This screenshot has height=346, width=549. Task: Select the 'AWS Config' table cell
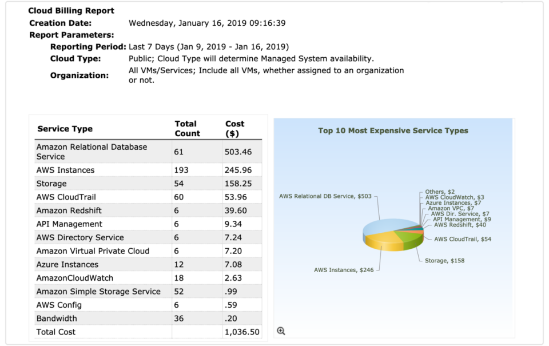59,305
